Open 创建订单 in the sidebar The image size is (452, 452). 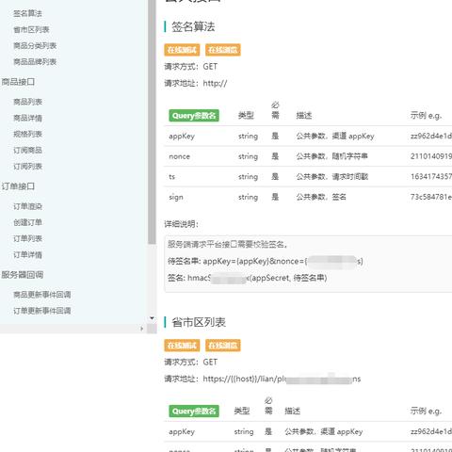tap(27, 222)
